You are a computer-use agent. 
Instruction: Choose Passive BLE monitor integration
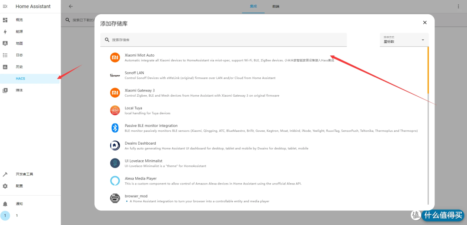(x=264, y=128)
